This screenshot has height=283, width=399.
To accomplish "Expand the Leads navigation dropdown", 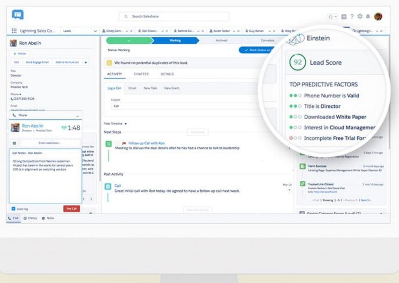I will tap(95, 31).
